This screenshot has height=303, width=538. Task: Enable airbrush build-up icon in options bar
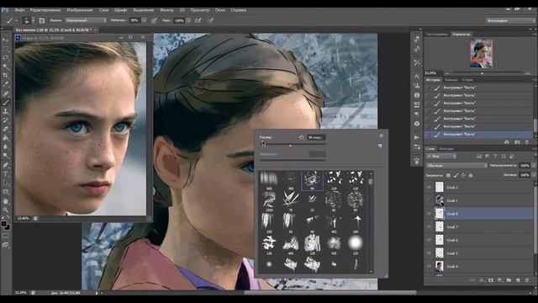click(x=198, y=20)
